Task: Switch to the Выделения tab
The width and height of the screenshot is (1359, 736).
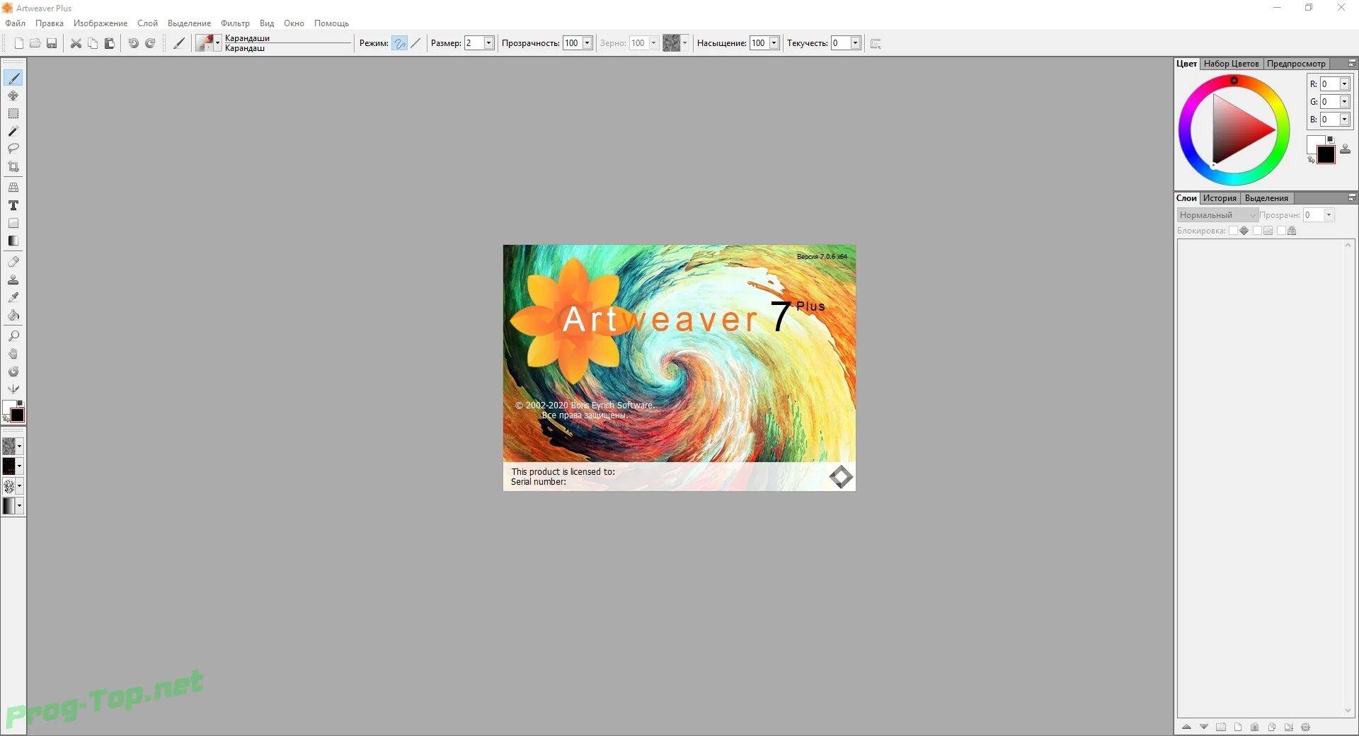Action: (x=1266, y=198)
